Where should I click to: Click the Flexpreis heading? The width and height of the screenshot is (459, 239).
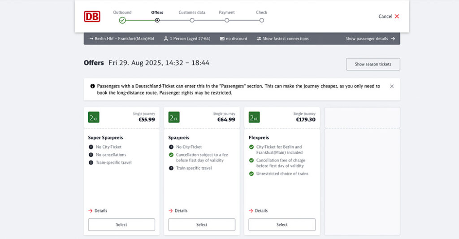259,138
